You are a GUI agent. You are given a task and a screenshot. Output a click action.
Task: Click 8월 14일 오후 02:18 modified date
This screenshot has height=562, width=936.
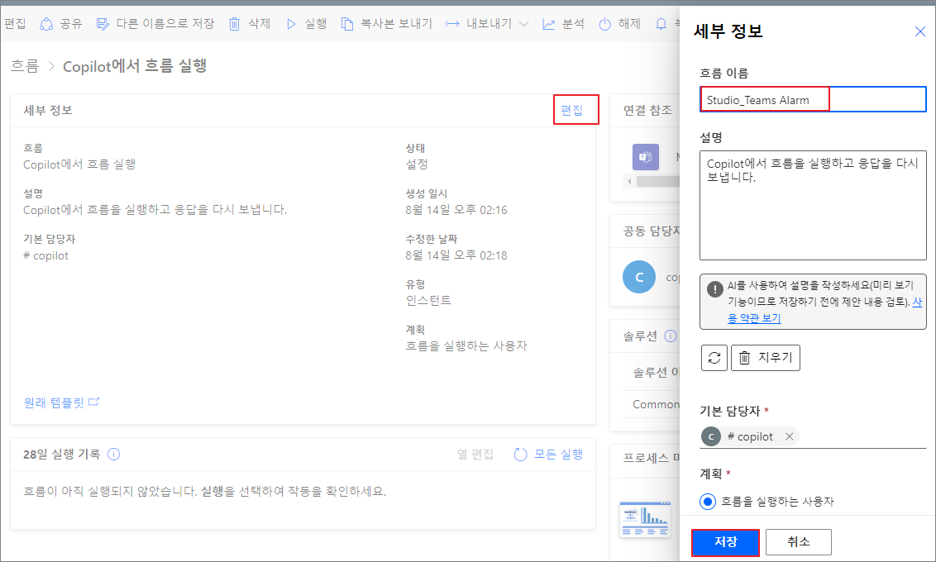[456, 255]
